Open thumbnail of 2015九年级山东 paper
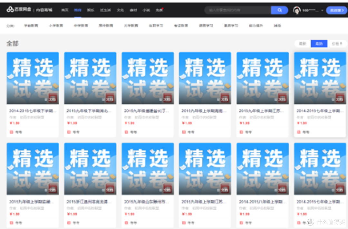The width and height of the screenshot is (348, 229). tap(148, 169)
